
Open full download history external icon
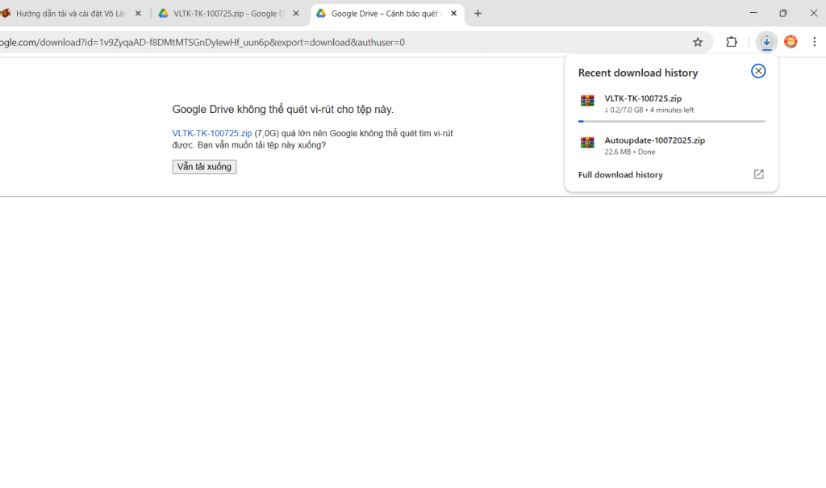click(758, 174)
